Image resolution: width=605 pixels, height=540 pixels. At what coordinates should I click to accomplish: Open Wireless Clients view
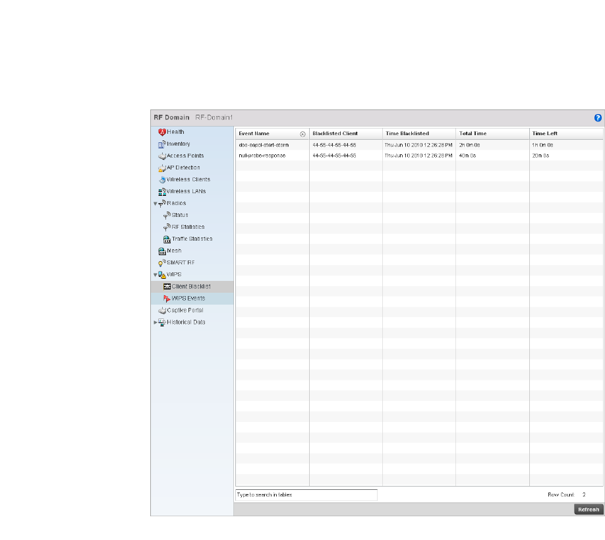[x=188, y=179]
